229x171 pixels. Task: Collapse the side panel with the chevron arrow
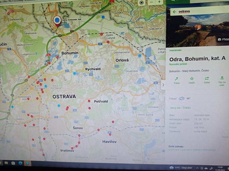(163, 85)
